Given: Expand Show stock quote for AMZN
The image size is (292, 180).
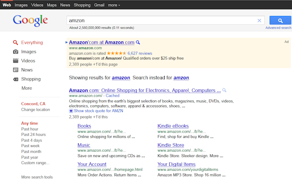Looking at the screenshot, I should [x=99, y=111].
